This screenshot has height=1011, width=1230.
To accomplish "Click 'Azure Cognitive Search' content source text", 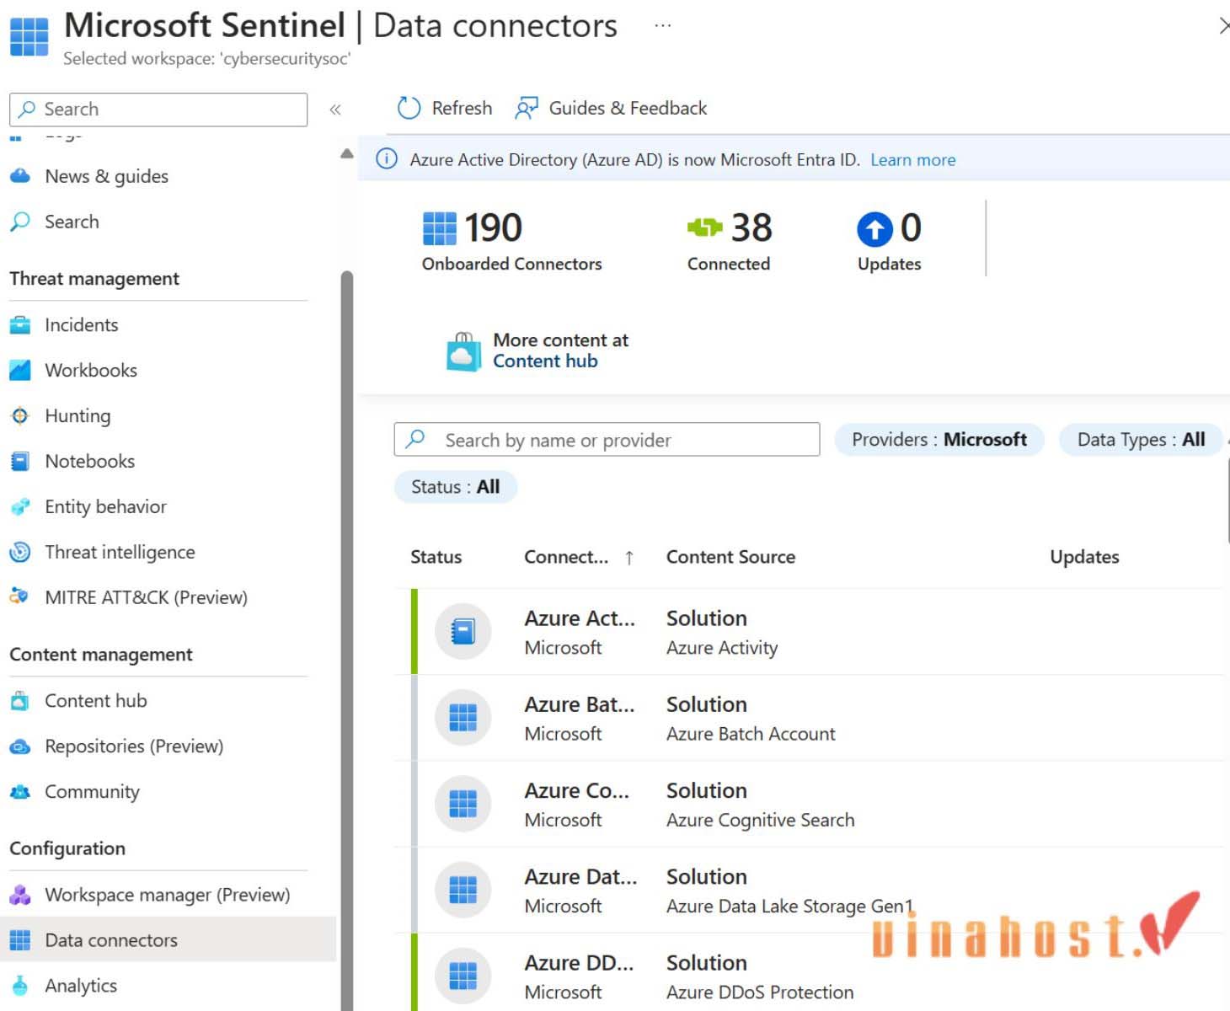I will pos(760,820).
